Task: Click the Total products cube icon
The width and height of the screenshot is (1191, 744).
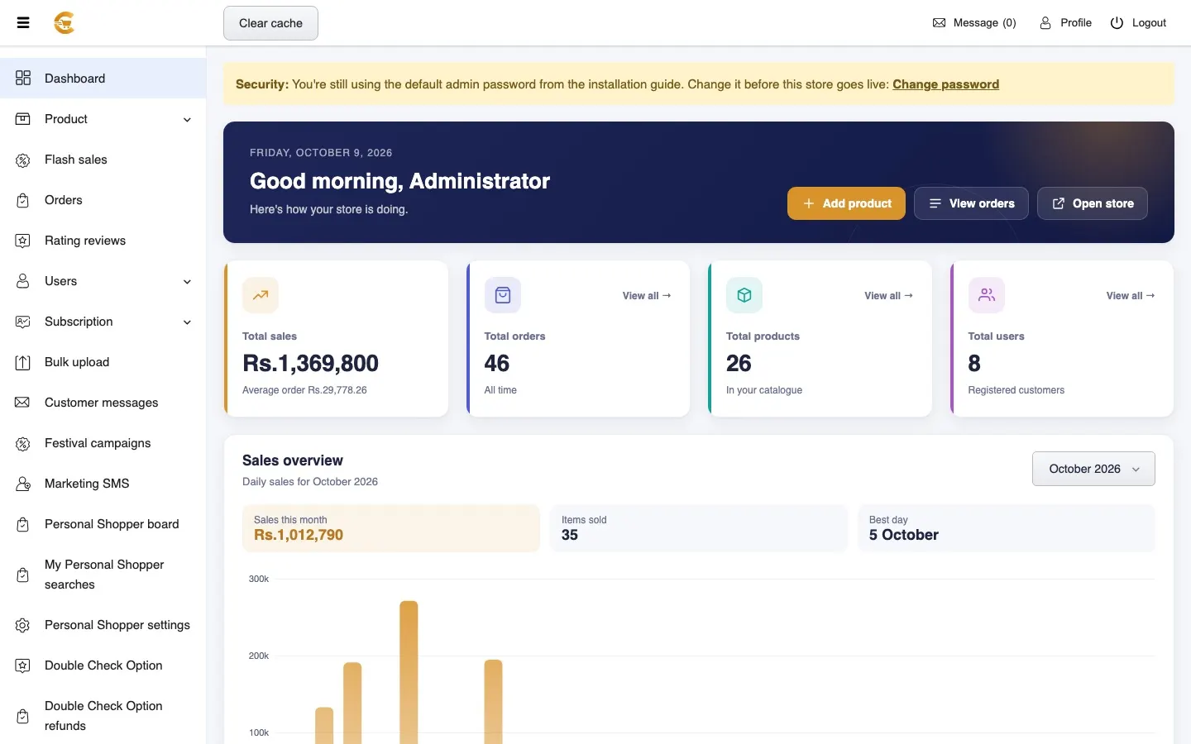Action: point(744,295)
